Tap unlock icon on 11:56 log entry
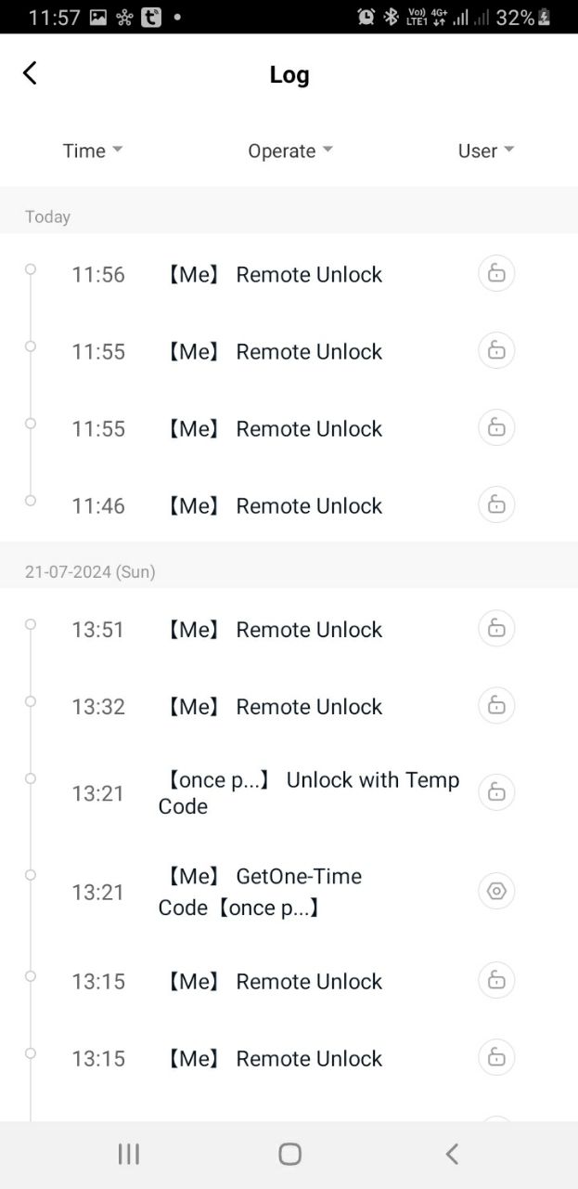The height and width of the screenshot is (1189, 578). [x=496, y=274]
